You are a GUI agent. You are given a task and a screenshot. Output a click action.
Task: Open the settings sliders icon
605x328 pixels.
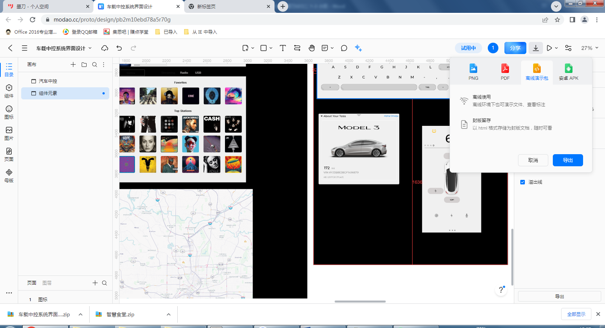(568, 48)
